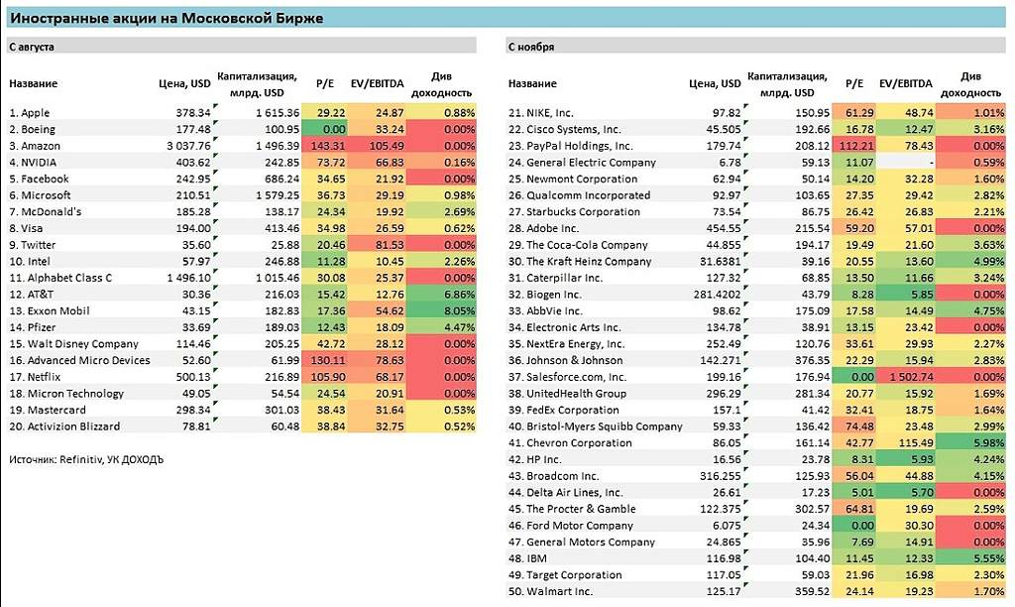Select '29. The Coca-Cola Company' row name
This screenshot has width=1015, height=607.
coord(578,245)
